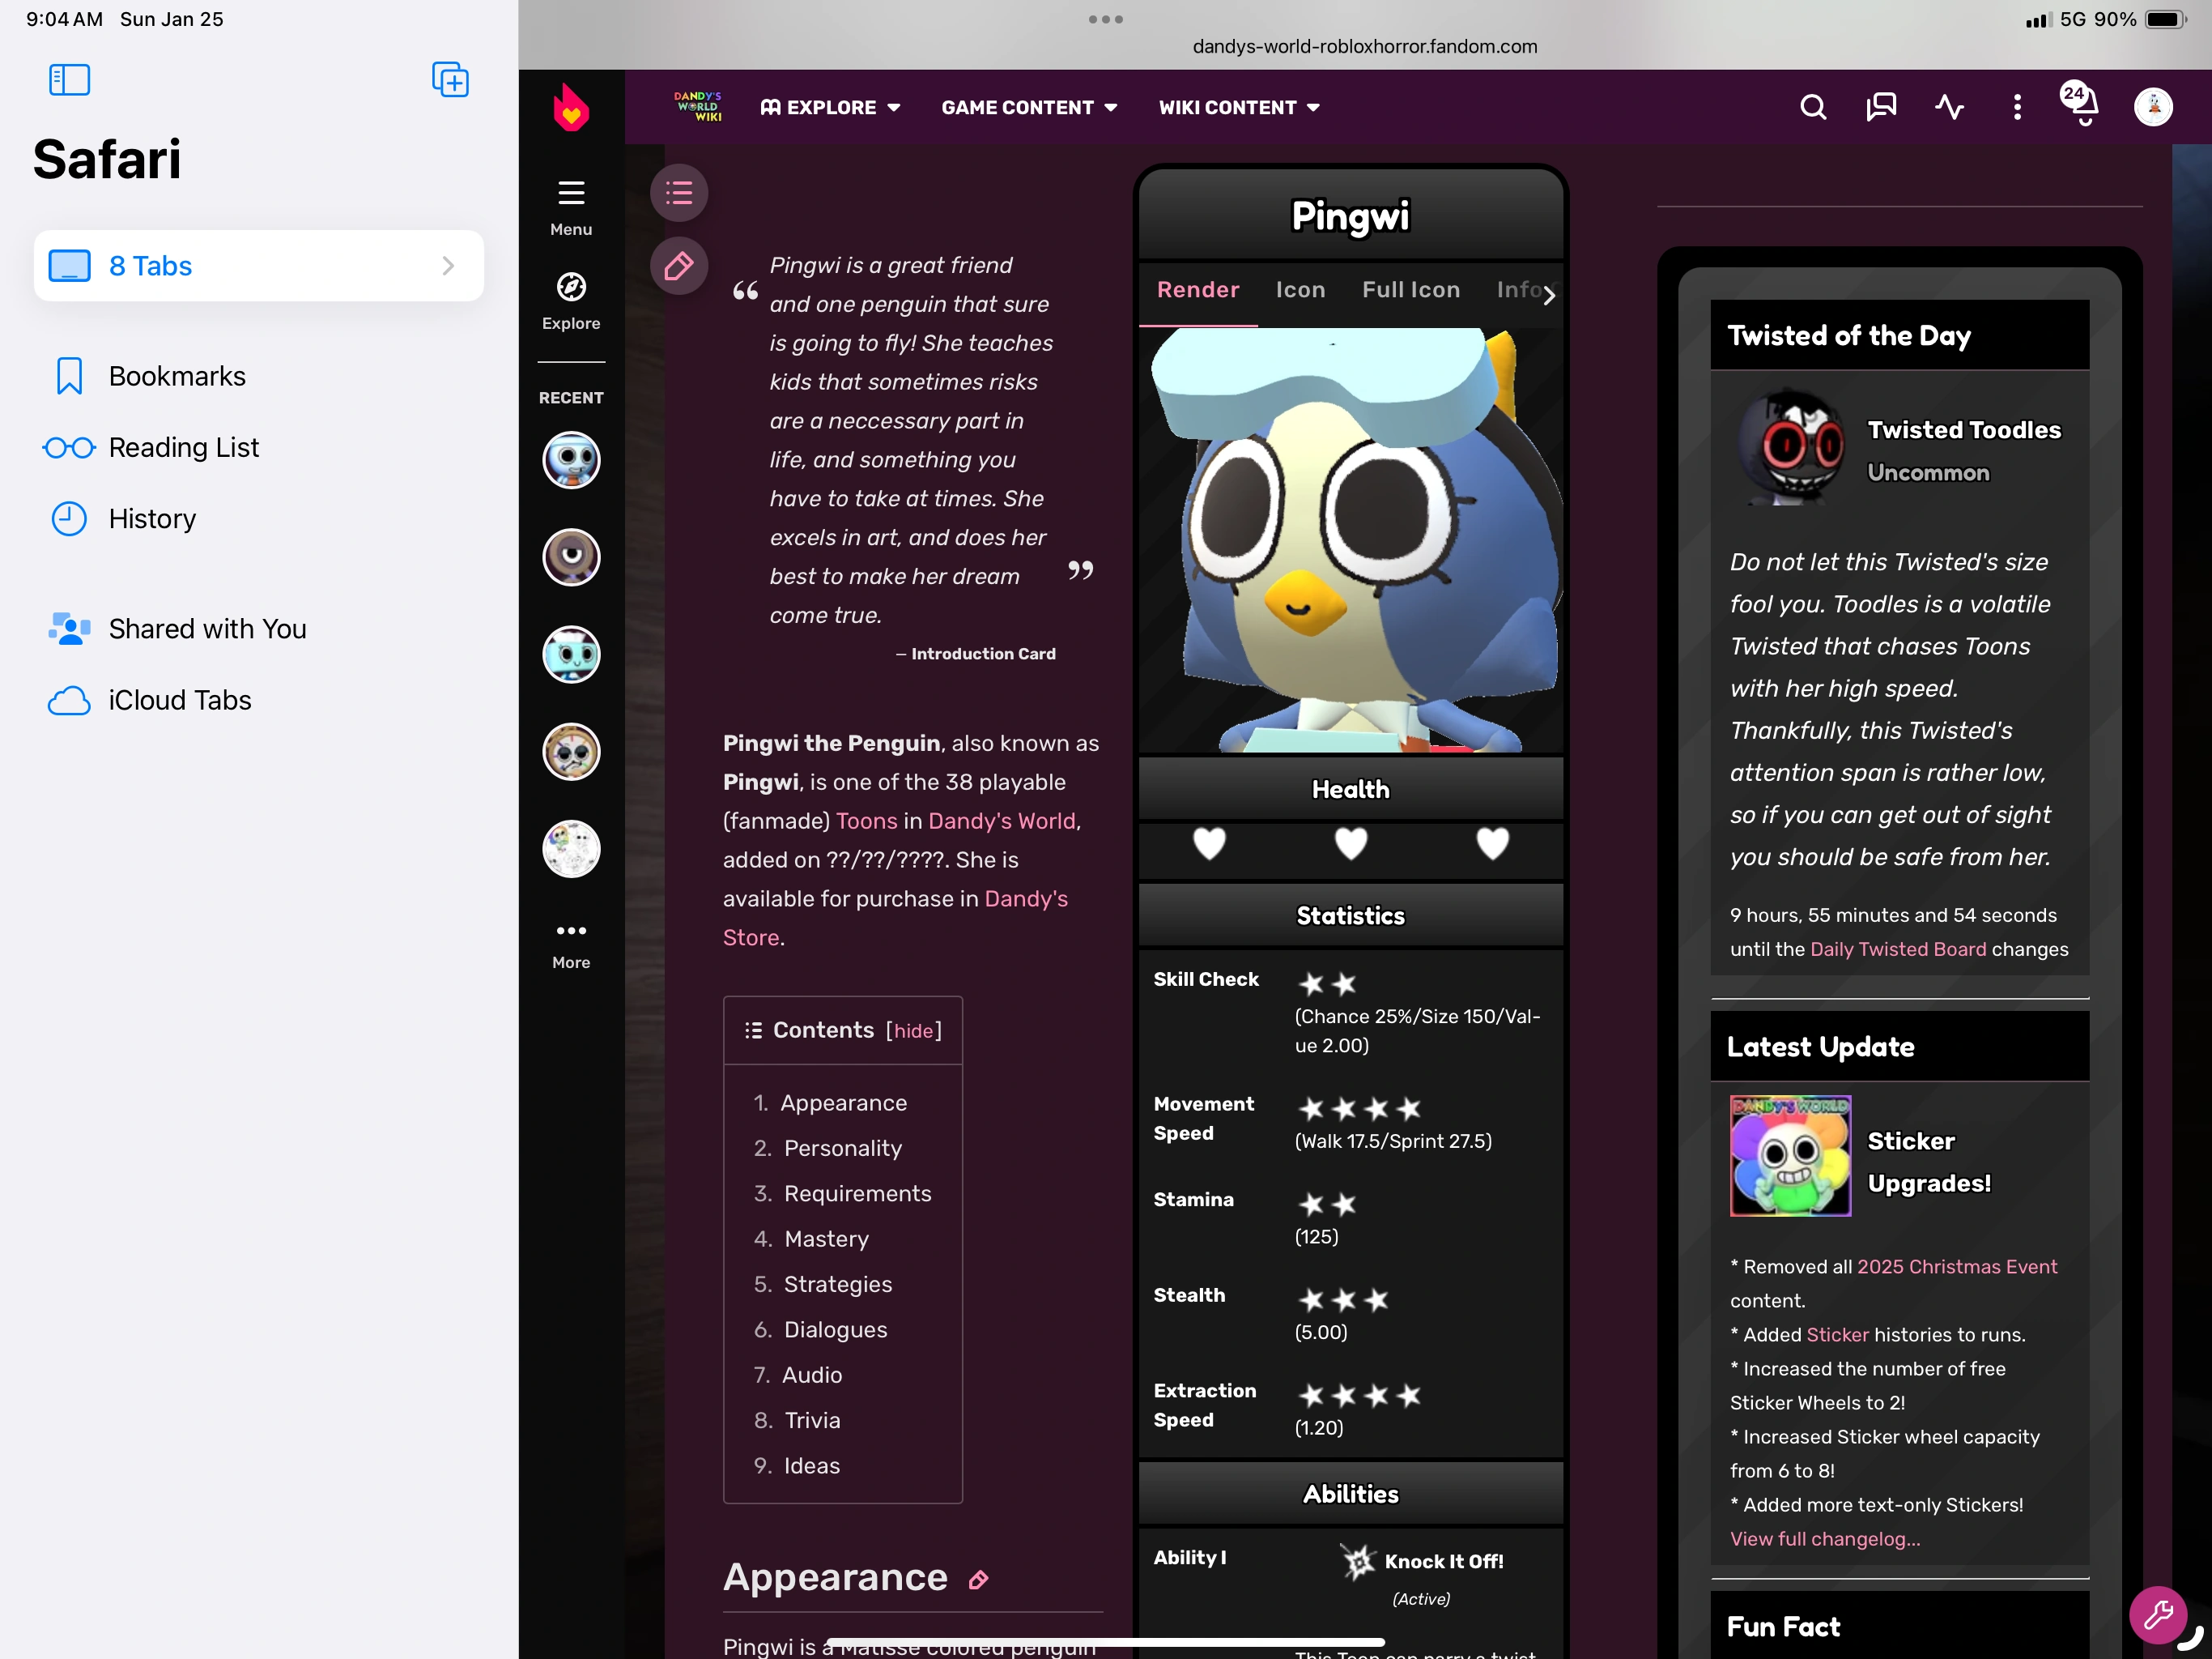Expand the EXPLORE dropdown menu
Viewport: 2212px width, 1659px height.
tap(830, 107)
